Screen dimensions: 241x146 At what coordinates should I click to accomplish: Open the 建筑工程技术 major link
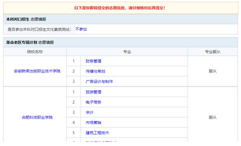97,133
